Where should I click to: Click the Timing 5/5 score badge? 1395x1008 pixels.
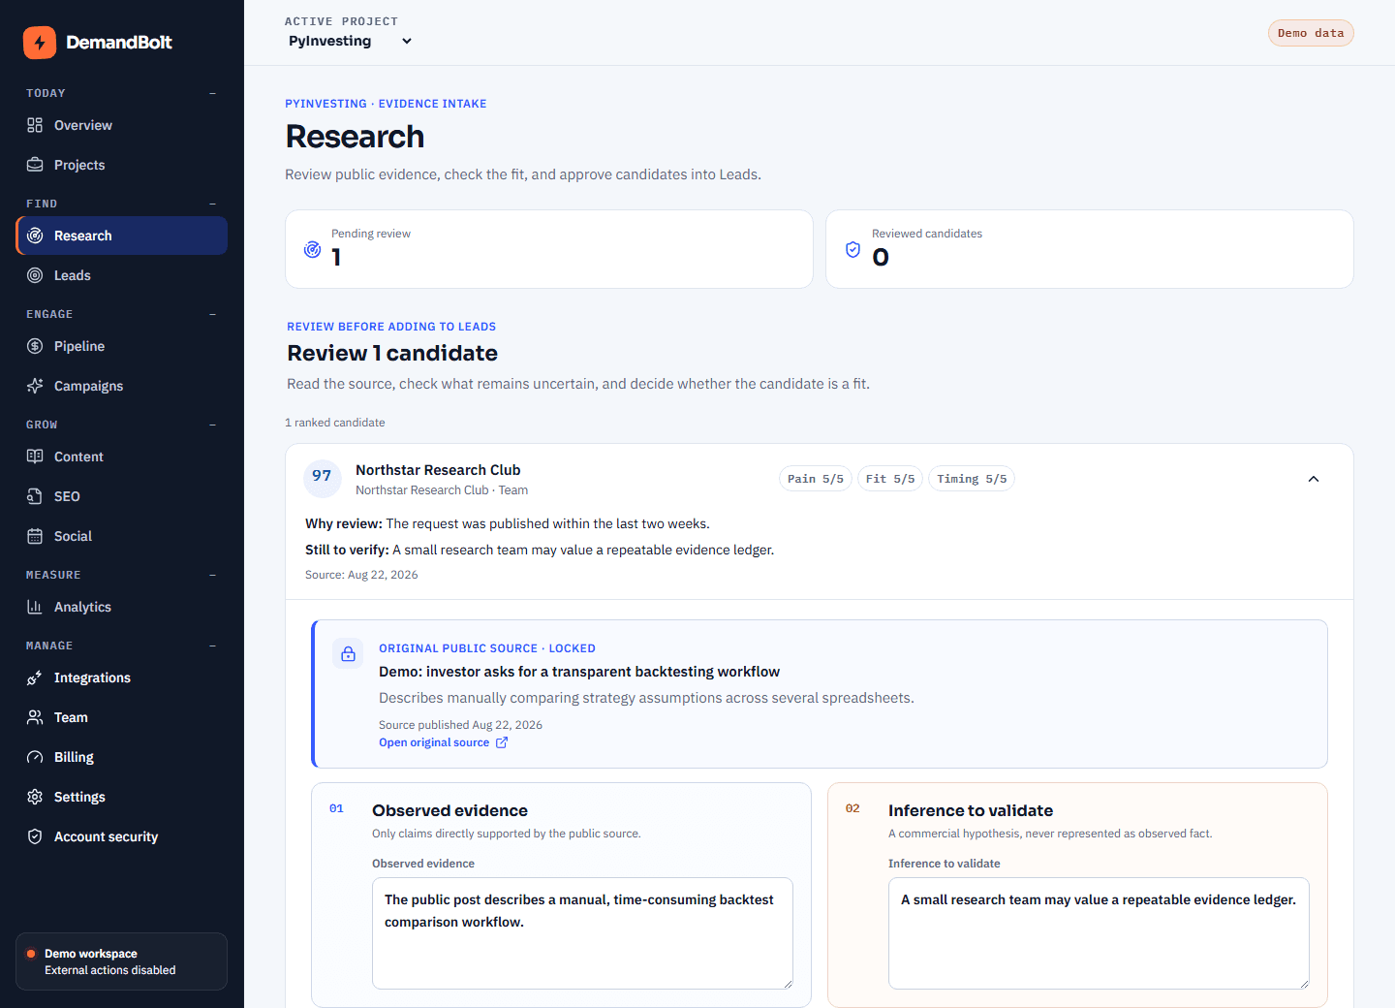coord(972,479)
